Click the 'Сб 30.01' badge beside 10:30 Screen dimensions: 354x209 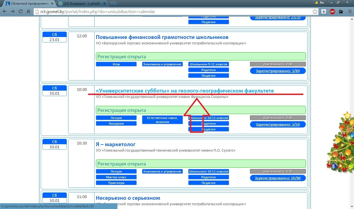click(55, 144)
